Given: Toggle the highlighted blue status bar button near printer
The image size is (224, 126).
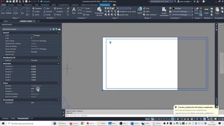Looking at the screenshot, I should [205, 119].
